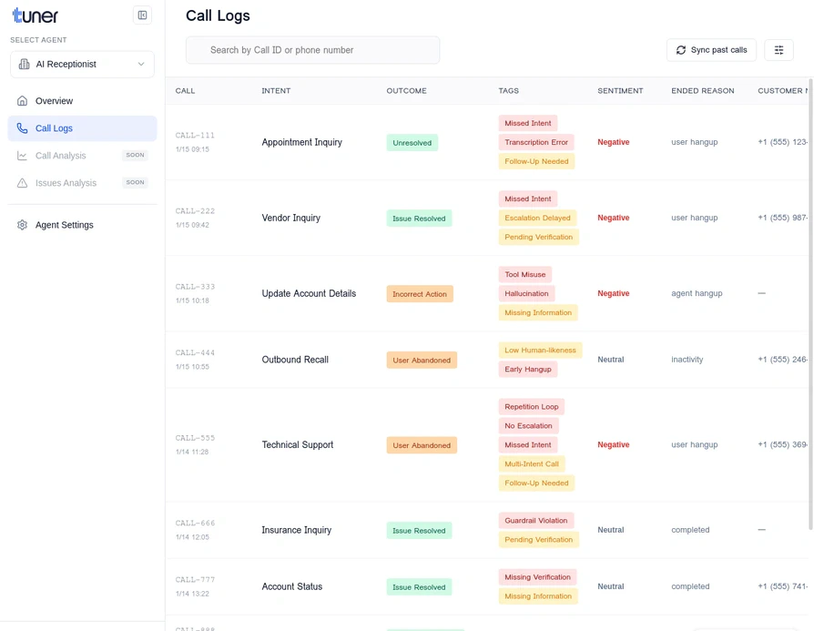This screenshot has height=631, width=814.
Task: Click the Sync past calls button
Action: [x=711, y=50]
